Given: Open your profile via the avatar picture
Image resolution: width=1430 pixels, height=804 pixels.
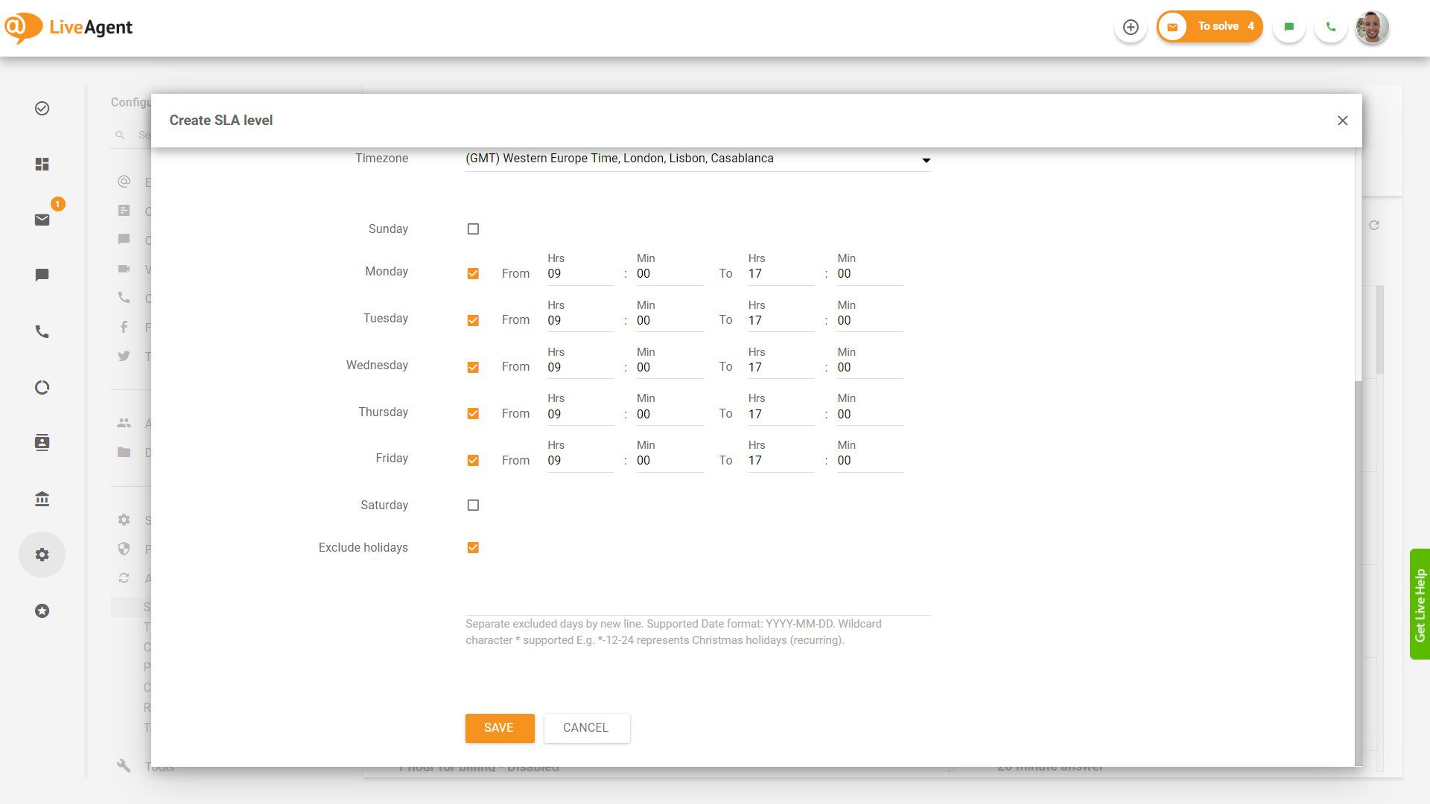Looking at the screenshot, I should pyautogui.click(x=1371, y=26).
